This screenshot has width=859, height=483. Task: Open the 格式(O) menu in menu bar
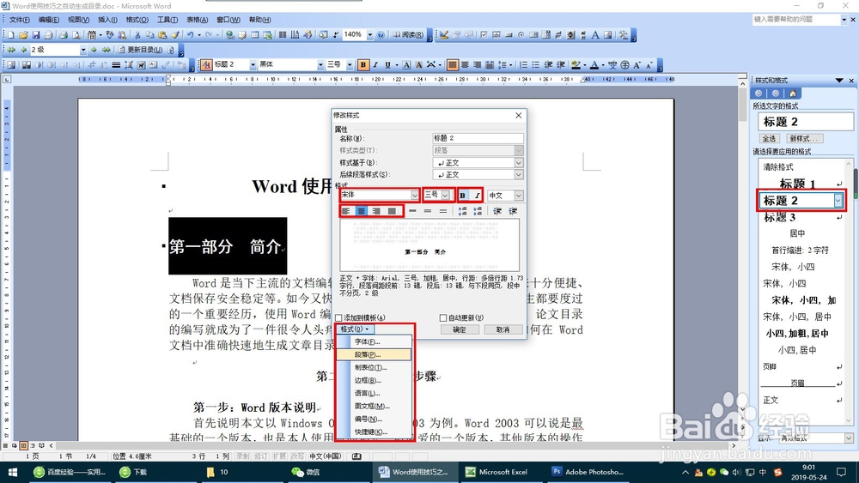point(137,20)
